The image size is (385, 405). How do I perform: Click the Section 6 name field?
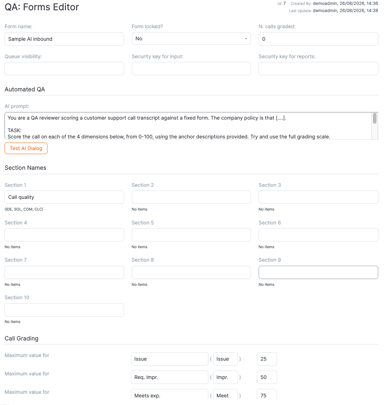(318, 235)
